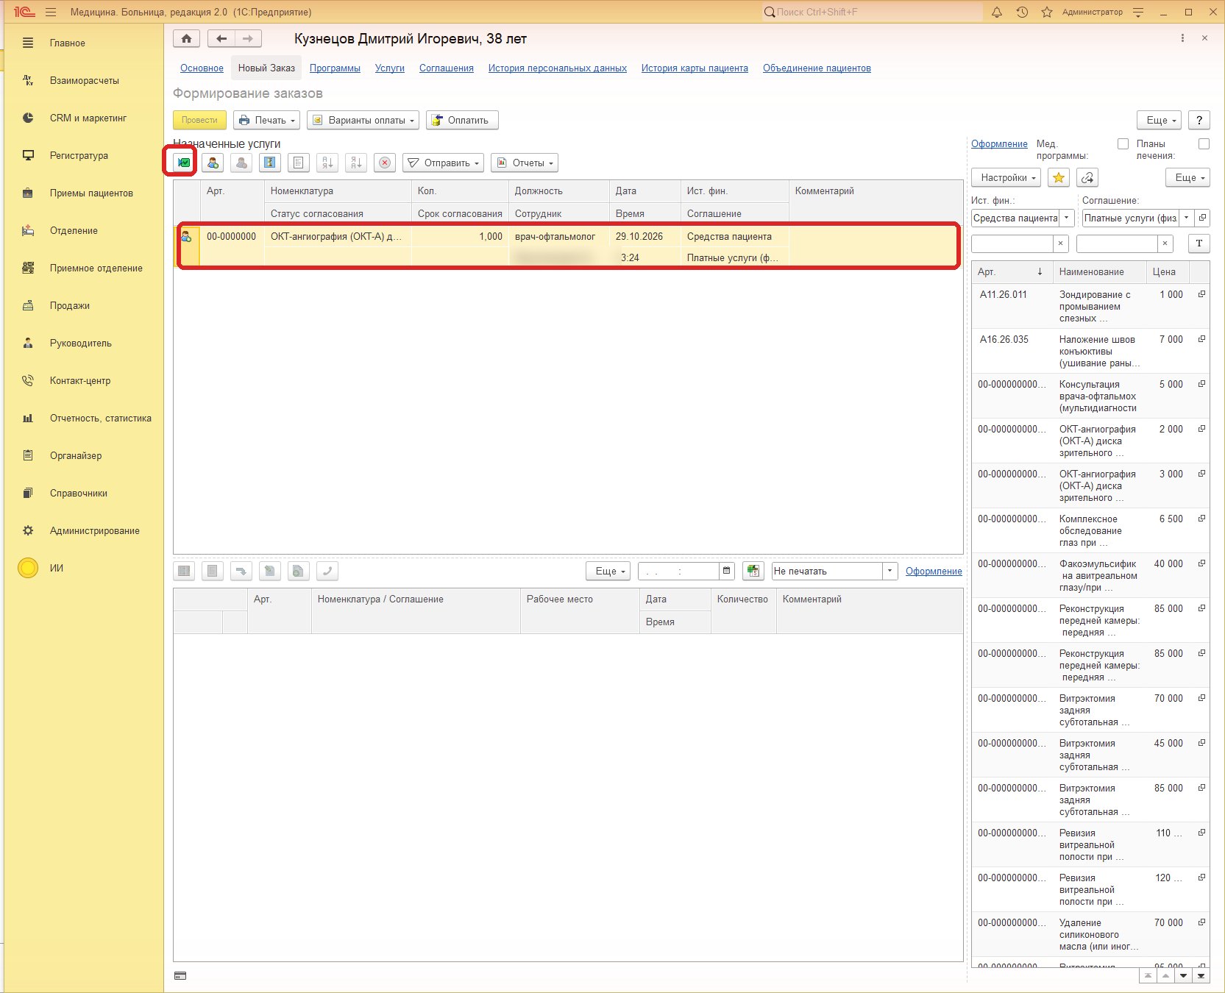
Task: Switch to the Основное tab
Action: tap(202, 68)
